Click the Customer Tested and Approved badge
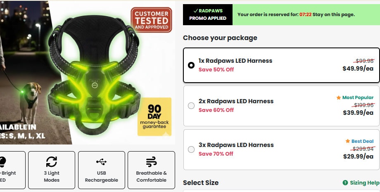 [152, 20]
